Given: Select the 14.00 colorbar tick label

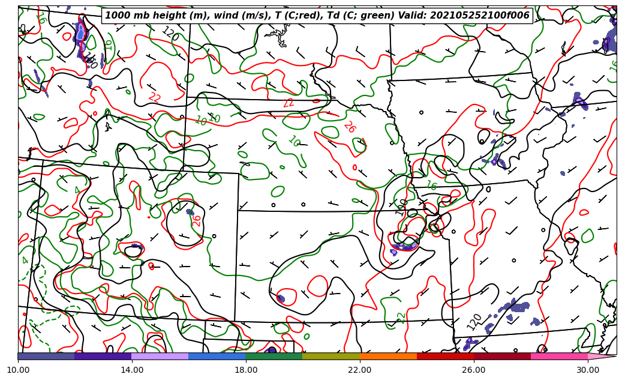Looking at the screenshot, I should [132, 370].
